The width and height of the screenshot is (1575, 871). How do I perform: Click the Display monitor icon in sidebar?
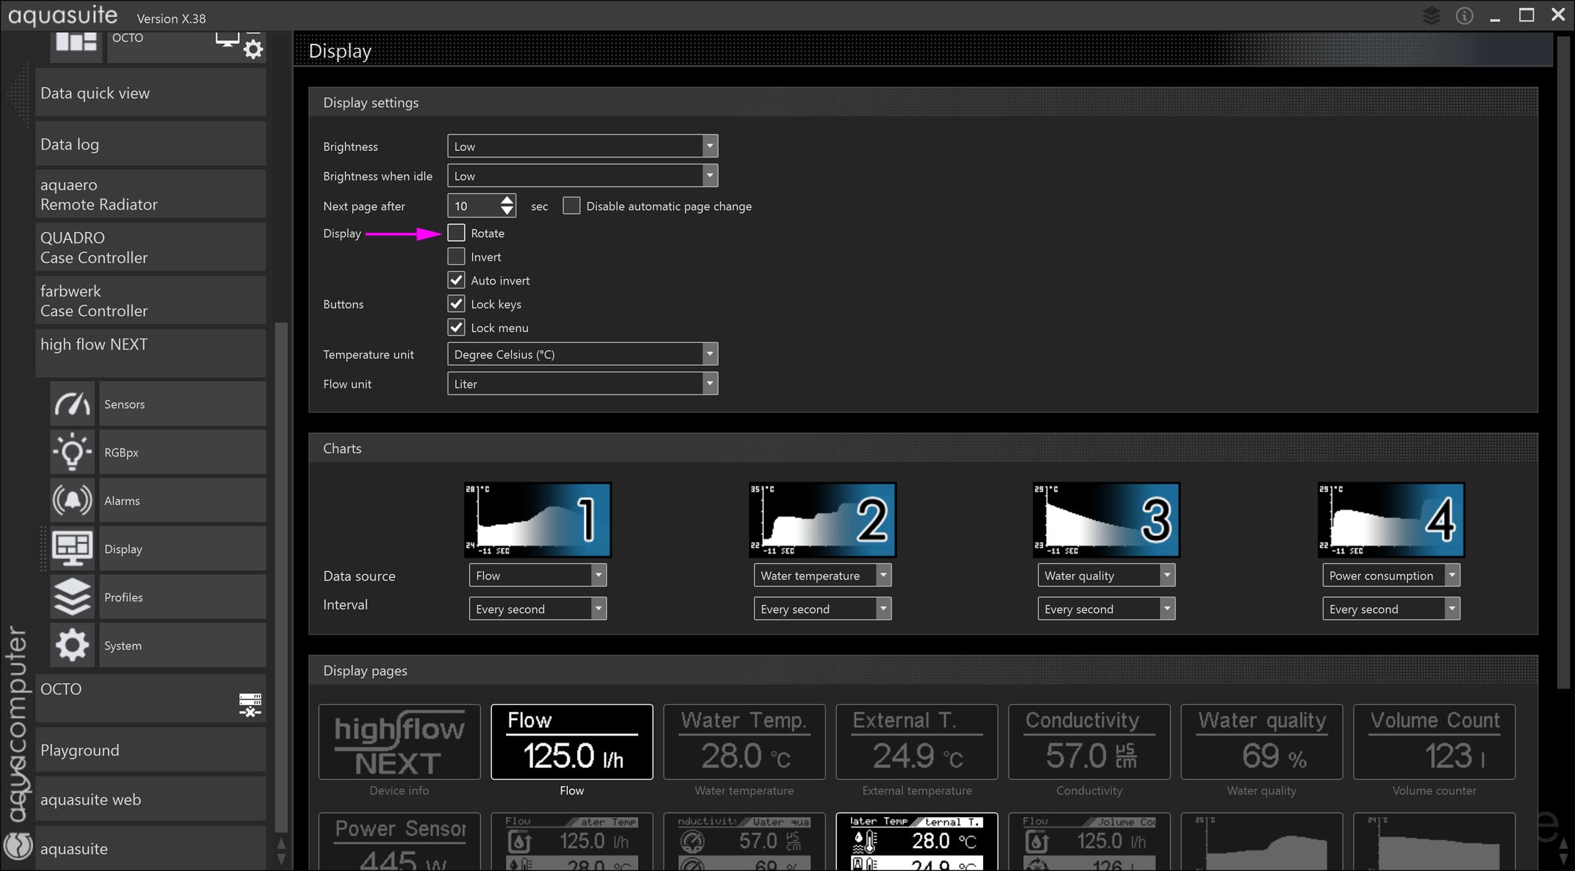point(72,548)
